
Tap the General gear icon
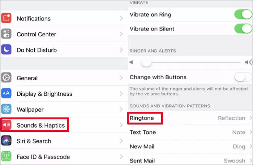pyautogui.click(x=6, y=78)
